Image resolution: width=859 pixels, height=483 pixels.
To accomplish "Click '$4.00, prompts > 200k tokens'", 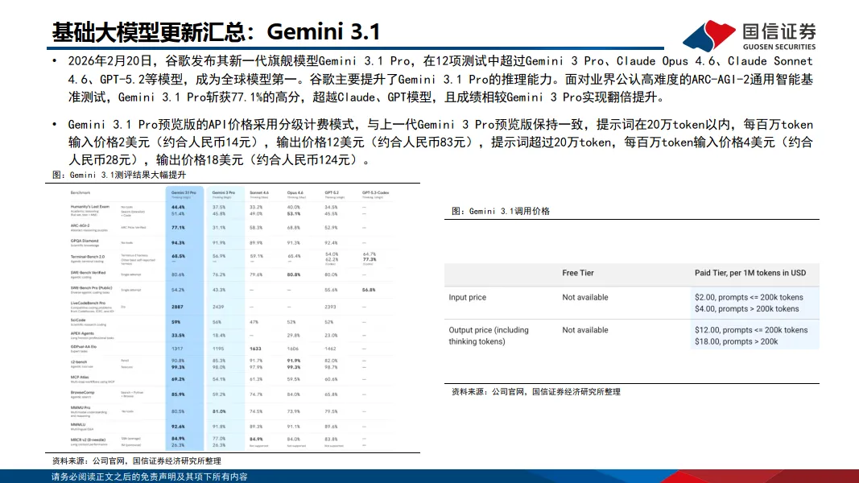I will coord(747,309).
